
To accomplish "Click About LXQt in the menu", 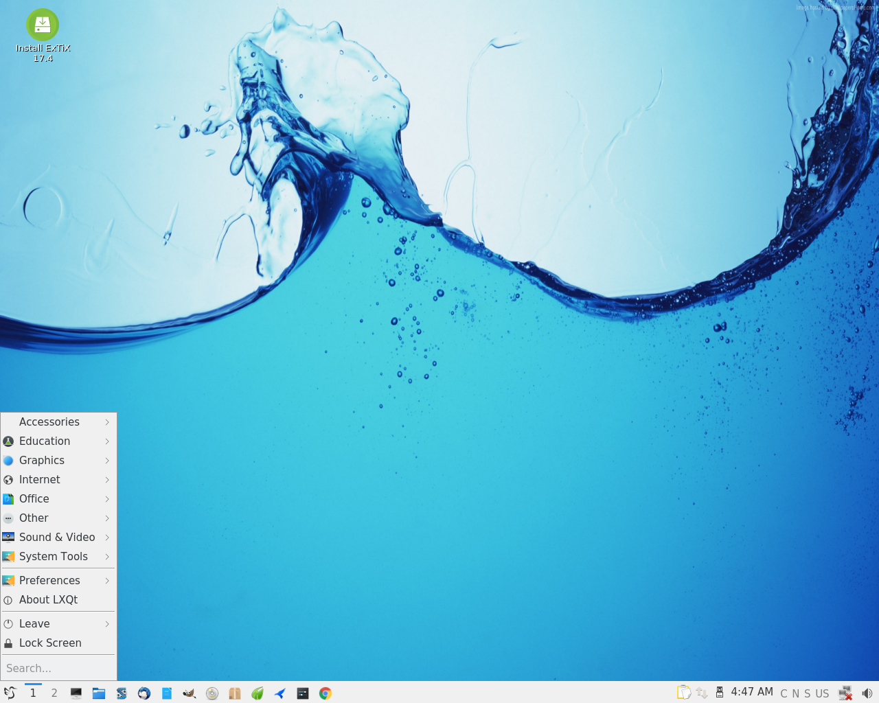I will [58, 600].
